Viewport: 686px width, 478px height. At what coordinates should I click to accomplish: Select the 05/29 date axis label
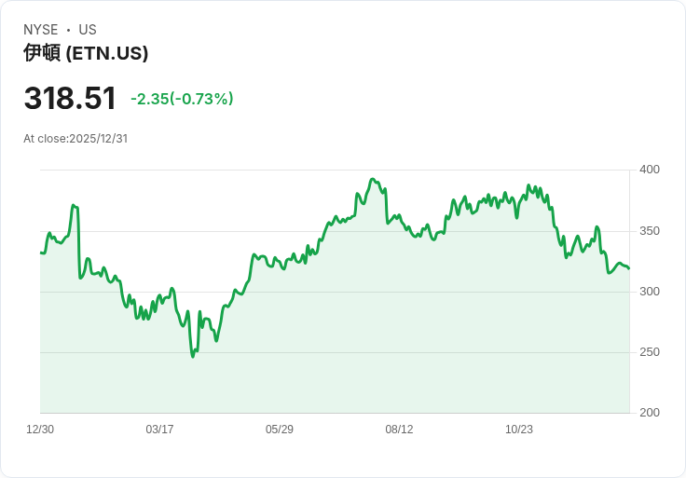coord(279,429)
